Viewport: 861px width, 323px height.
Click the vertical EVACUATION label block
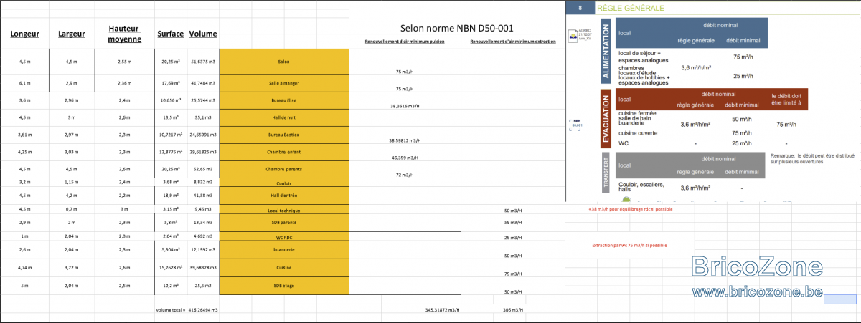606,118
